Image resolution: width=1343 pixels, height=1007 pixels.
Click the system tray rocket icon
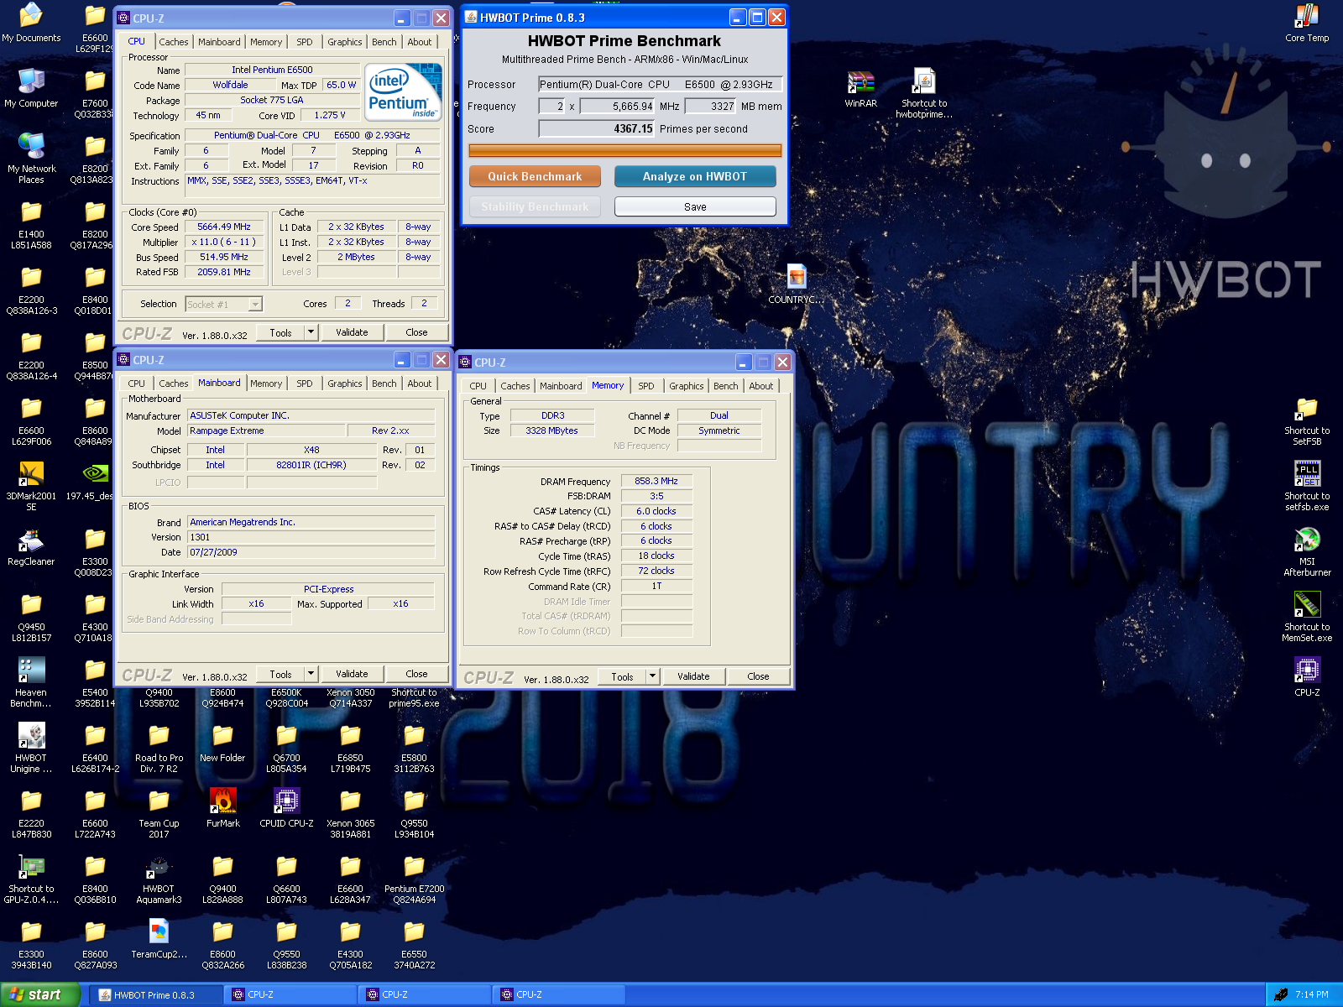click(1281, 994)
